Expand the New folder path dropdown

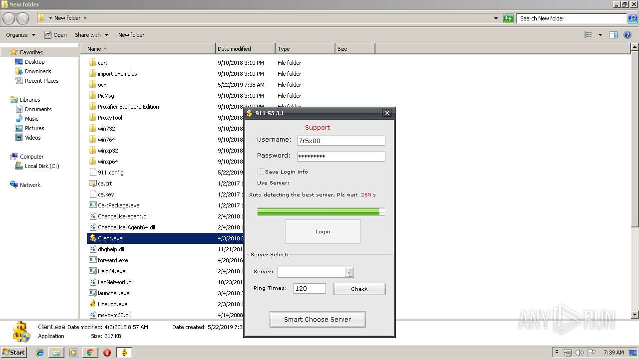pyautogui.click(x=85, y=18)
